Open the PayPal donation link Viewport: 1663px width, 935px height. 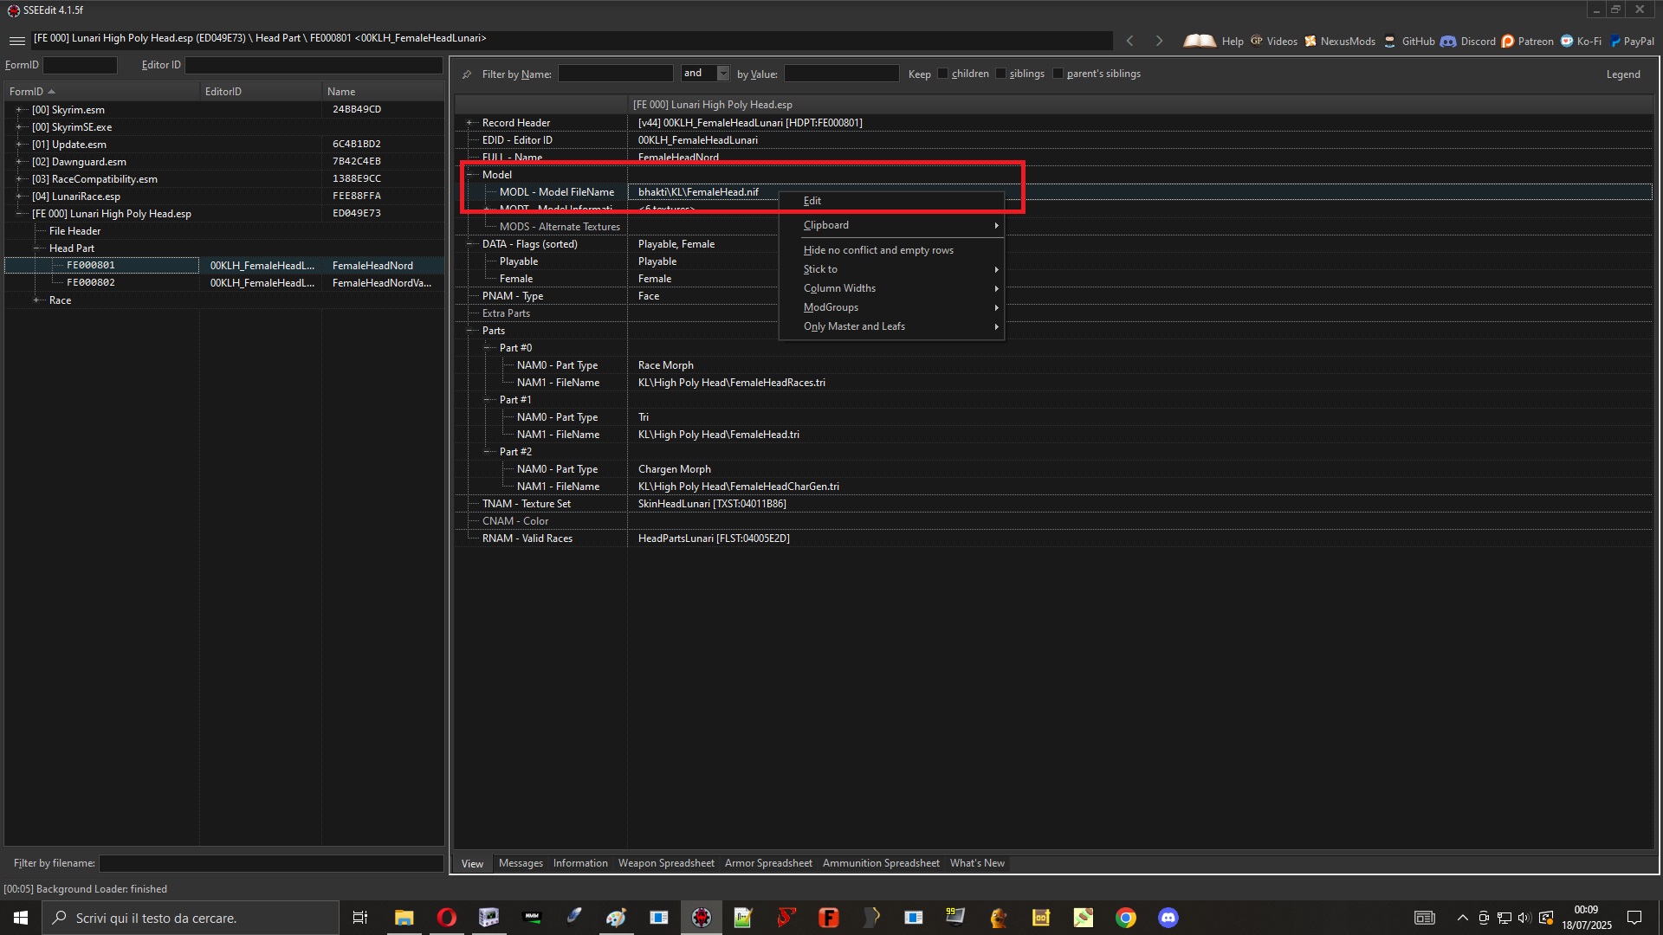pos(1632,41)
